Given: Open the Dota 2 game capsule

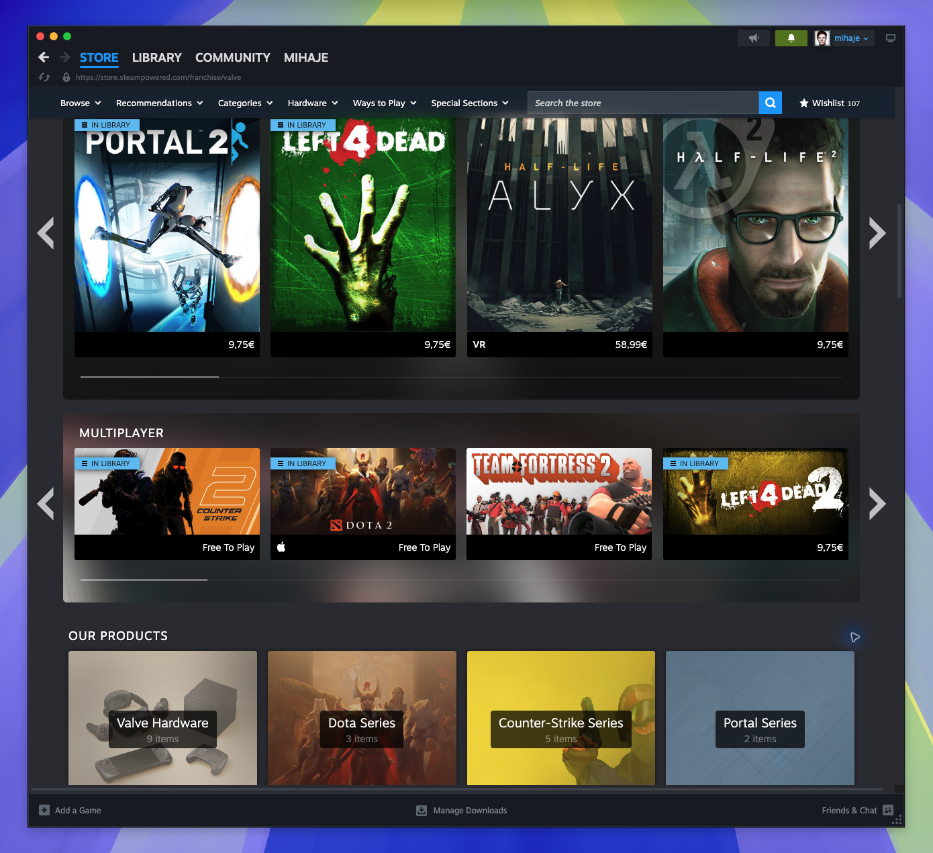Looking at the screenshot, I should [x=363, y=504].
